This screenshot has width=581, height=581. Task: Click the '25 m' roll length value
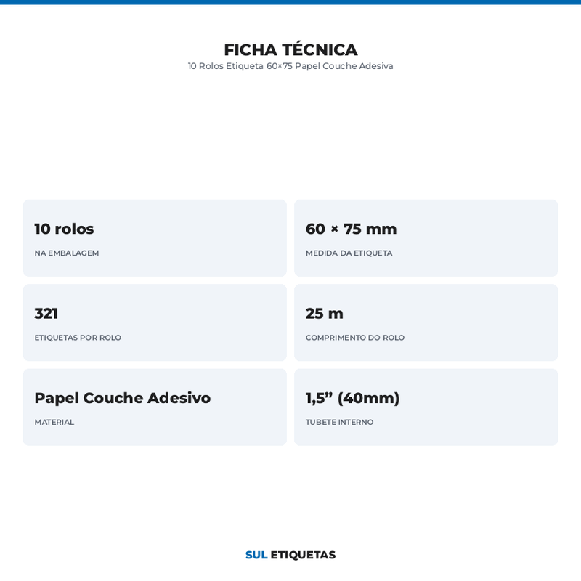pos(324,314)
